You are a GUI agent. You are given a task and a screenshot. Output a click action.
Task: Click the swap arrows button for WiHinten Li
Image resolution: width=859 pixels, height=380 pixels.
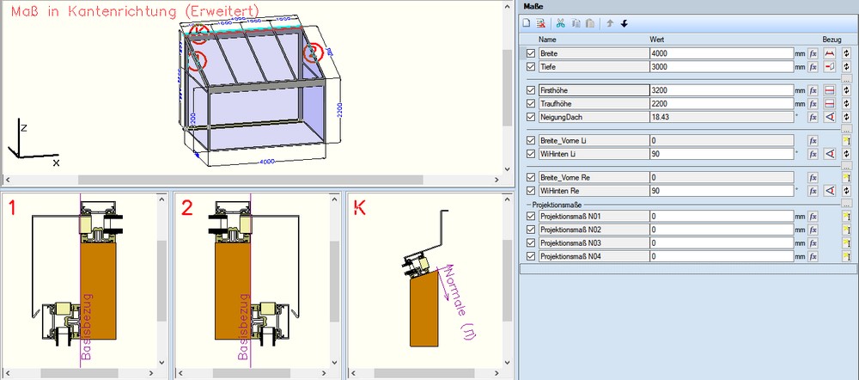(846, 154)
